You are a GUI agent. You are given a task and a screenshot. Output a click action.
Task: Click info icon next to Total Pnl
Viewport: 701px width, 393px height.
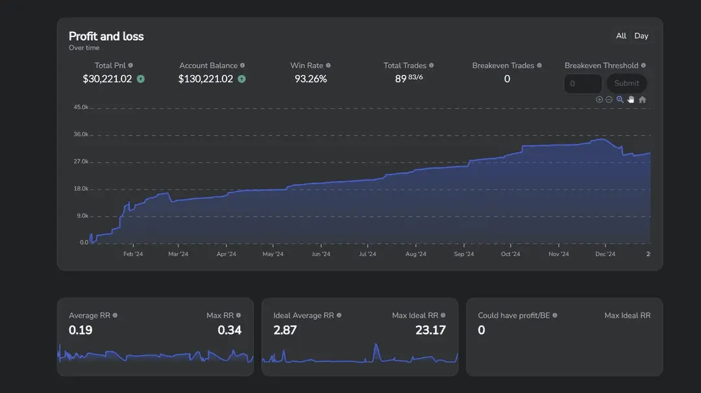point(130,65)
